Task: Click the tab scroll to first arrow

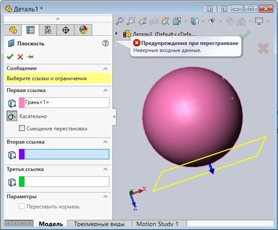Action: (x=8, y=224)
